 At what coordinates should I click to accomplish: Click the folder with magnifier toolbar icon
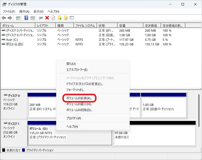[x=66, y=18]
